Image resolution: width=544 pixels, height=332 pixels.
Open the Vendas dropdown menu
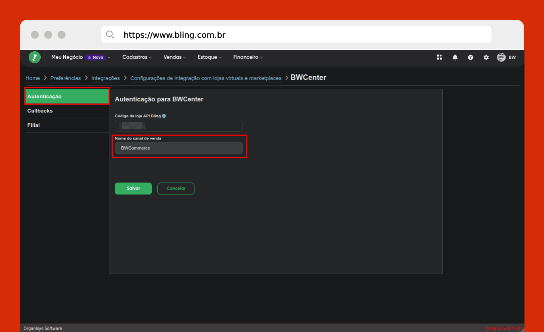click(x=175, y=57)
